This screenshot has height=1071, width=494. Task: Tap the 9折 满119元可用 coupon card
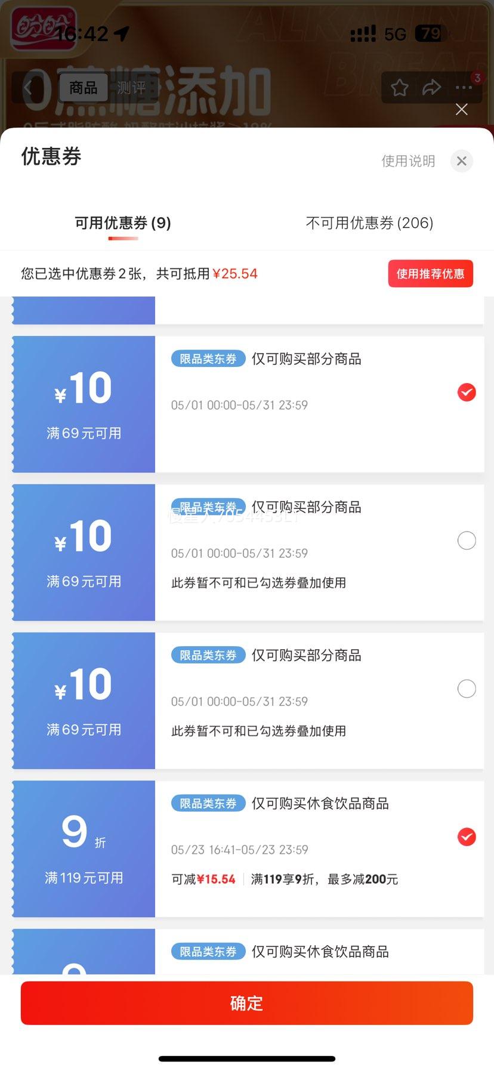pos(248,848)
